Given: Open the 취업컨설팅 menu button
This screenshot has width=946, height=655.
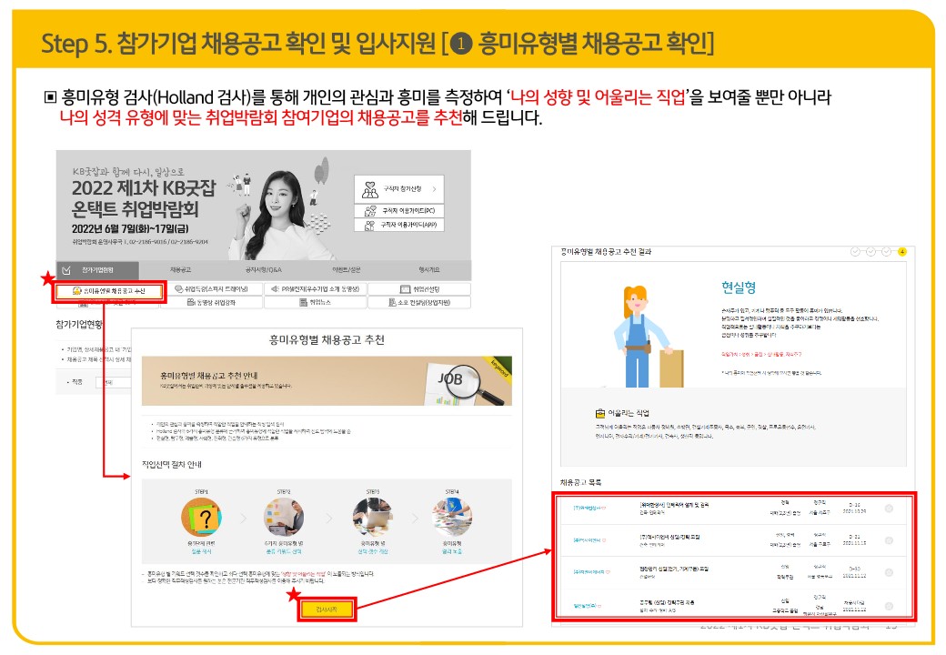Looking at the screenshot, I should pos(419,289).
